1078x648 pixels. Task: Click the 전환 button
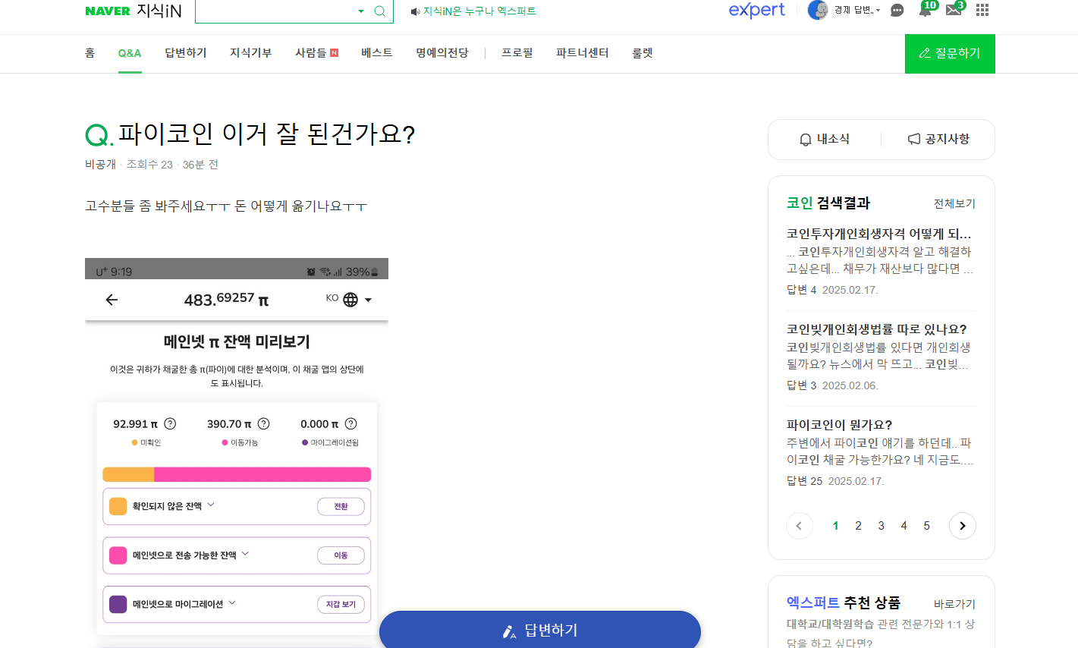(341, 507)
